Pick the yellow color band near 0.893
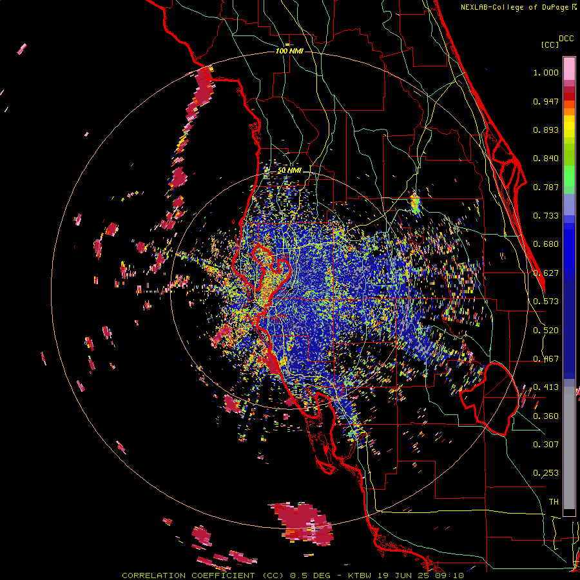The height and width of the screenshot is (580, 580). (x=569, y=126)
